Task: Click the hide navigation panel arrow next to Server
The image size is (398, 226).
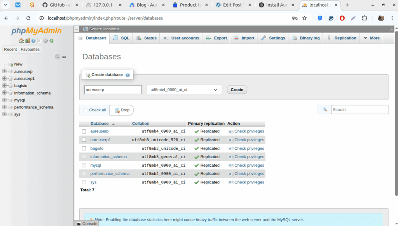Action: [77, 29]
